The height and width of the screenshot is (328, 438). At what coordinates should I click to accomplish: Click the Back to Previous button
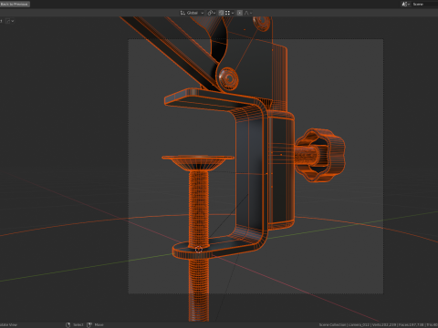pos(15,4)
